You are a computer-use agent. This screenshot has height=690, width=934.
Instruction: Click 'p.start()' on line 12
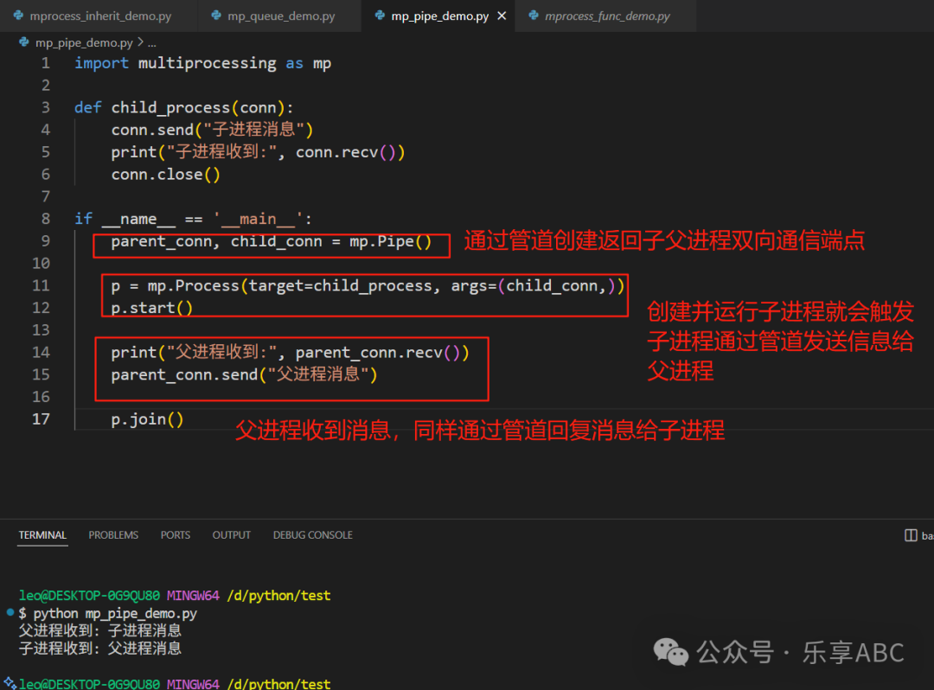[152, 308]
